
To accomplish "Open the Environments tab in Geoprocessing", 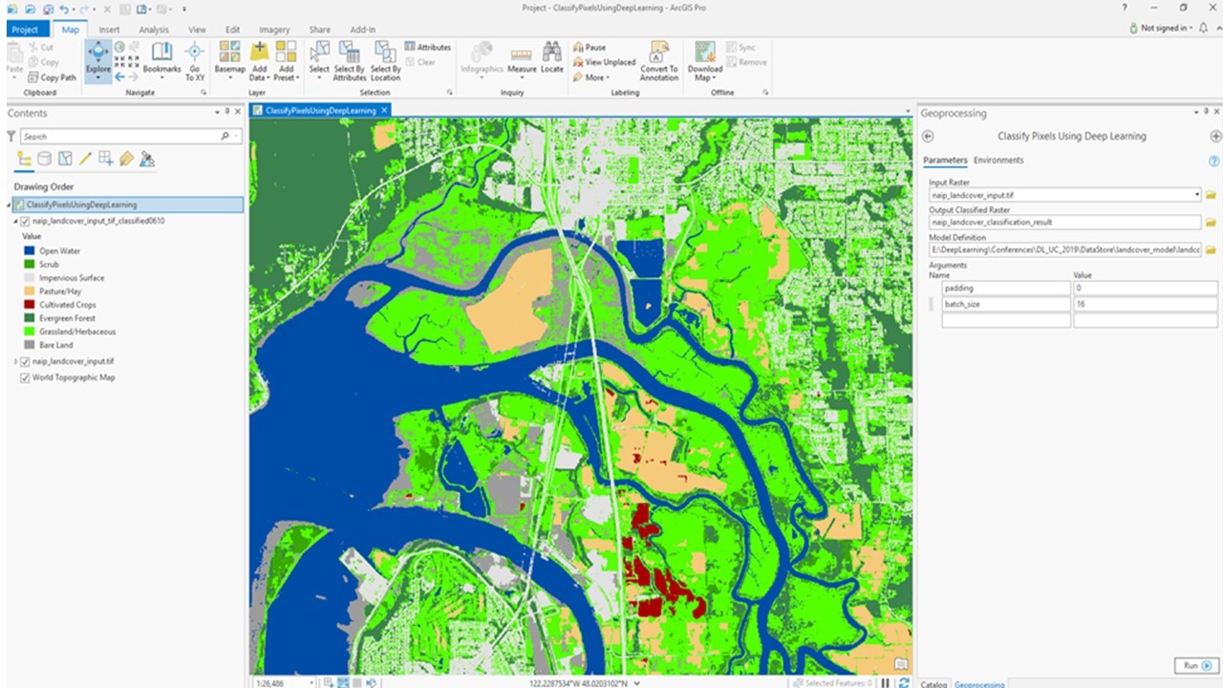I will pos(998,160).
